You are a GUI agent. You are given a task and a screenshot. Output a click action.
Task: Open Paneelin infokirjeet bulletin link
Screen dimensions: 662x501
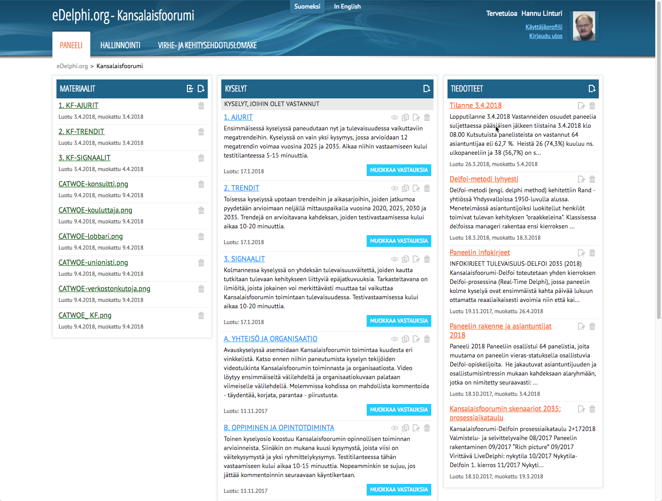coord(480,253)
